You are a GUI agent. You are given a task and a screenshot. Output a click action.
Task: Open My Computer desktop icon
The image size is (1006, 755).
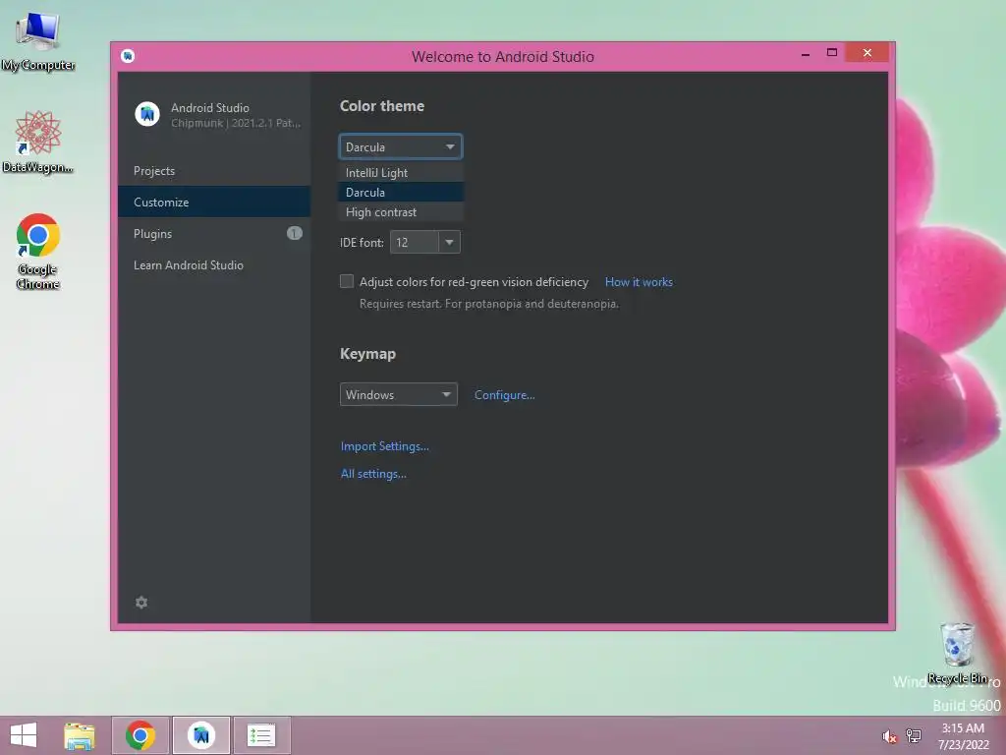[x=38, y=40]
